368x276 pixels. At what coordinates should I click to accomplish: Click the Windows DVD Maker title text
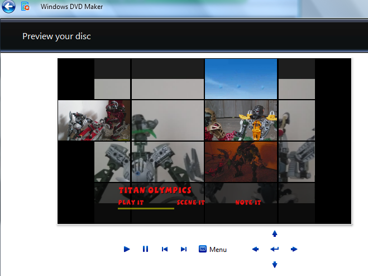pos(71,7)
